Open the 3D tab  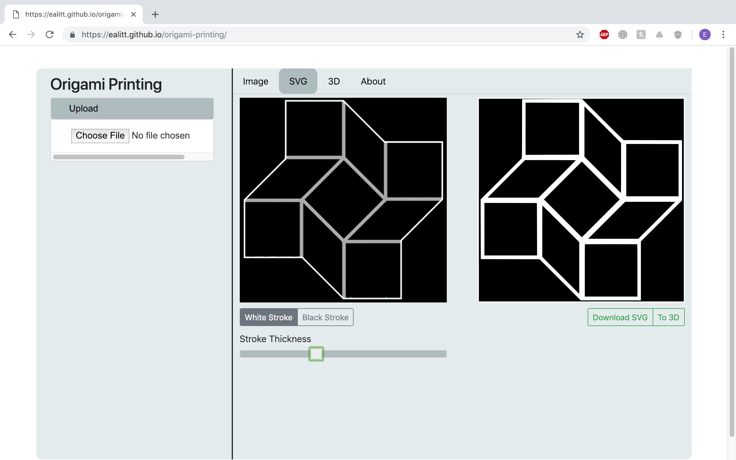tap(333, 81)
